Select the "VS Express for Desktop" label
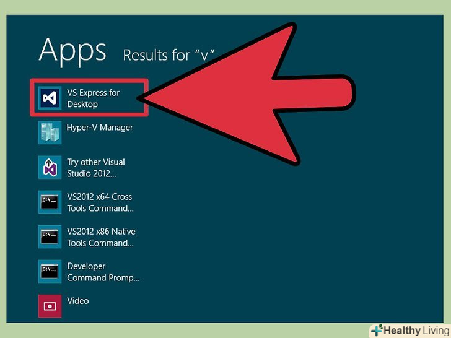The image size is (451, 338). tap(93, 98)
